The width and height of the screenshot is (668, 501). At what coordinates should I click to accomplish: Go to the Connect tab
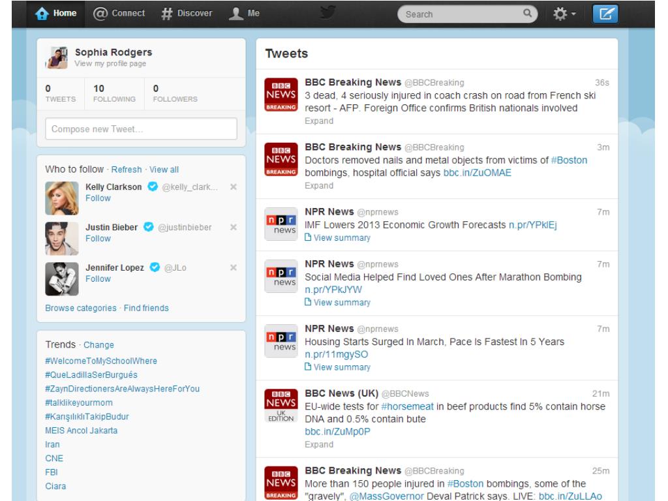[119, 14]
